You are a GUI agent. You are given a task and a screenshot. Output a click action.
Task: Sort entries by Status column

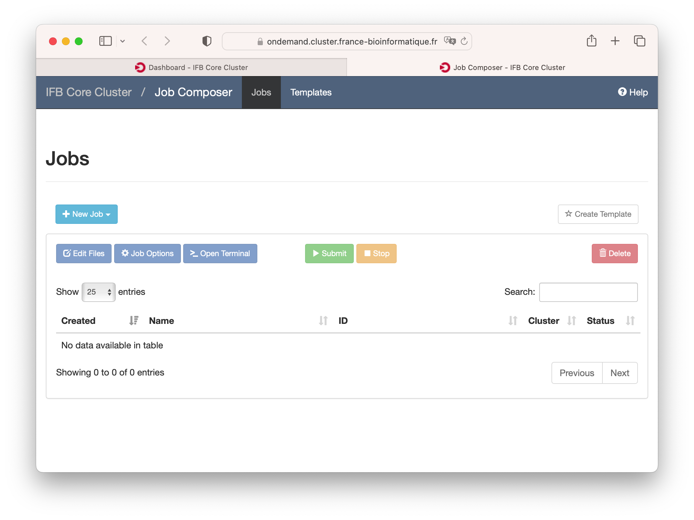click(x=630, y=321)
